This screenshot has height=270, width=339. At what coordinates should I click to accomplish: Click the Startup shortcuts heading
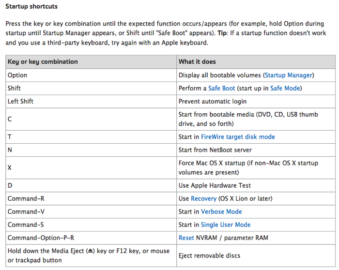pos(31,6)
